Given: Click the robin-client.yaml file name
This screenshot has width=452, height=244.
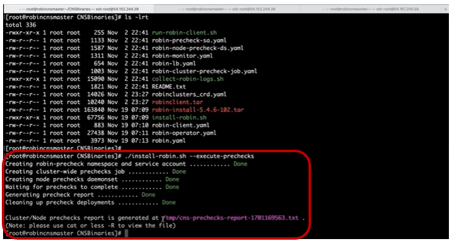Looking at the screenshot, I should pos(181,125).
